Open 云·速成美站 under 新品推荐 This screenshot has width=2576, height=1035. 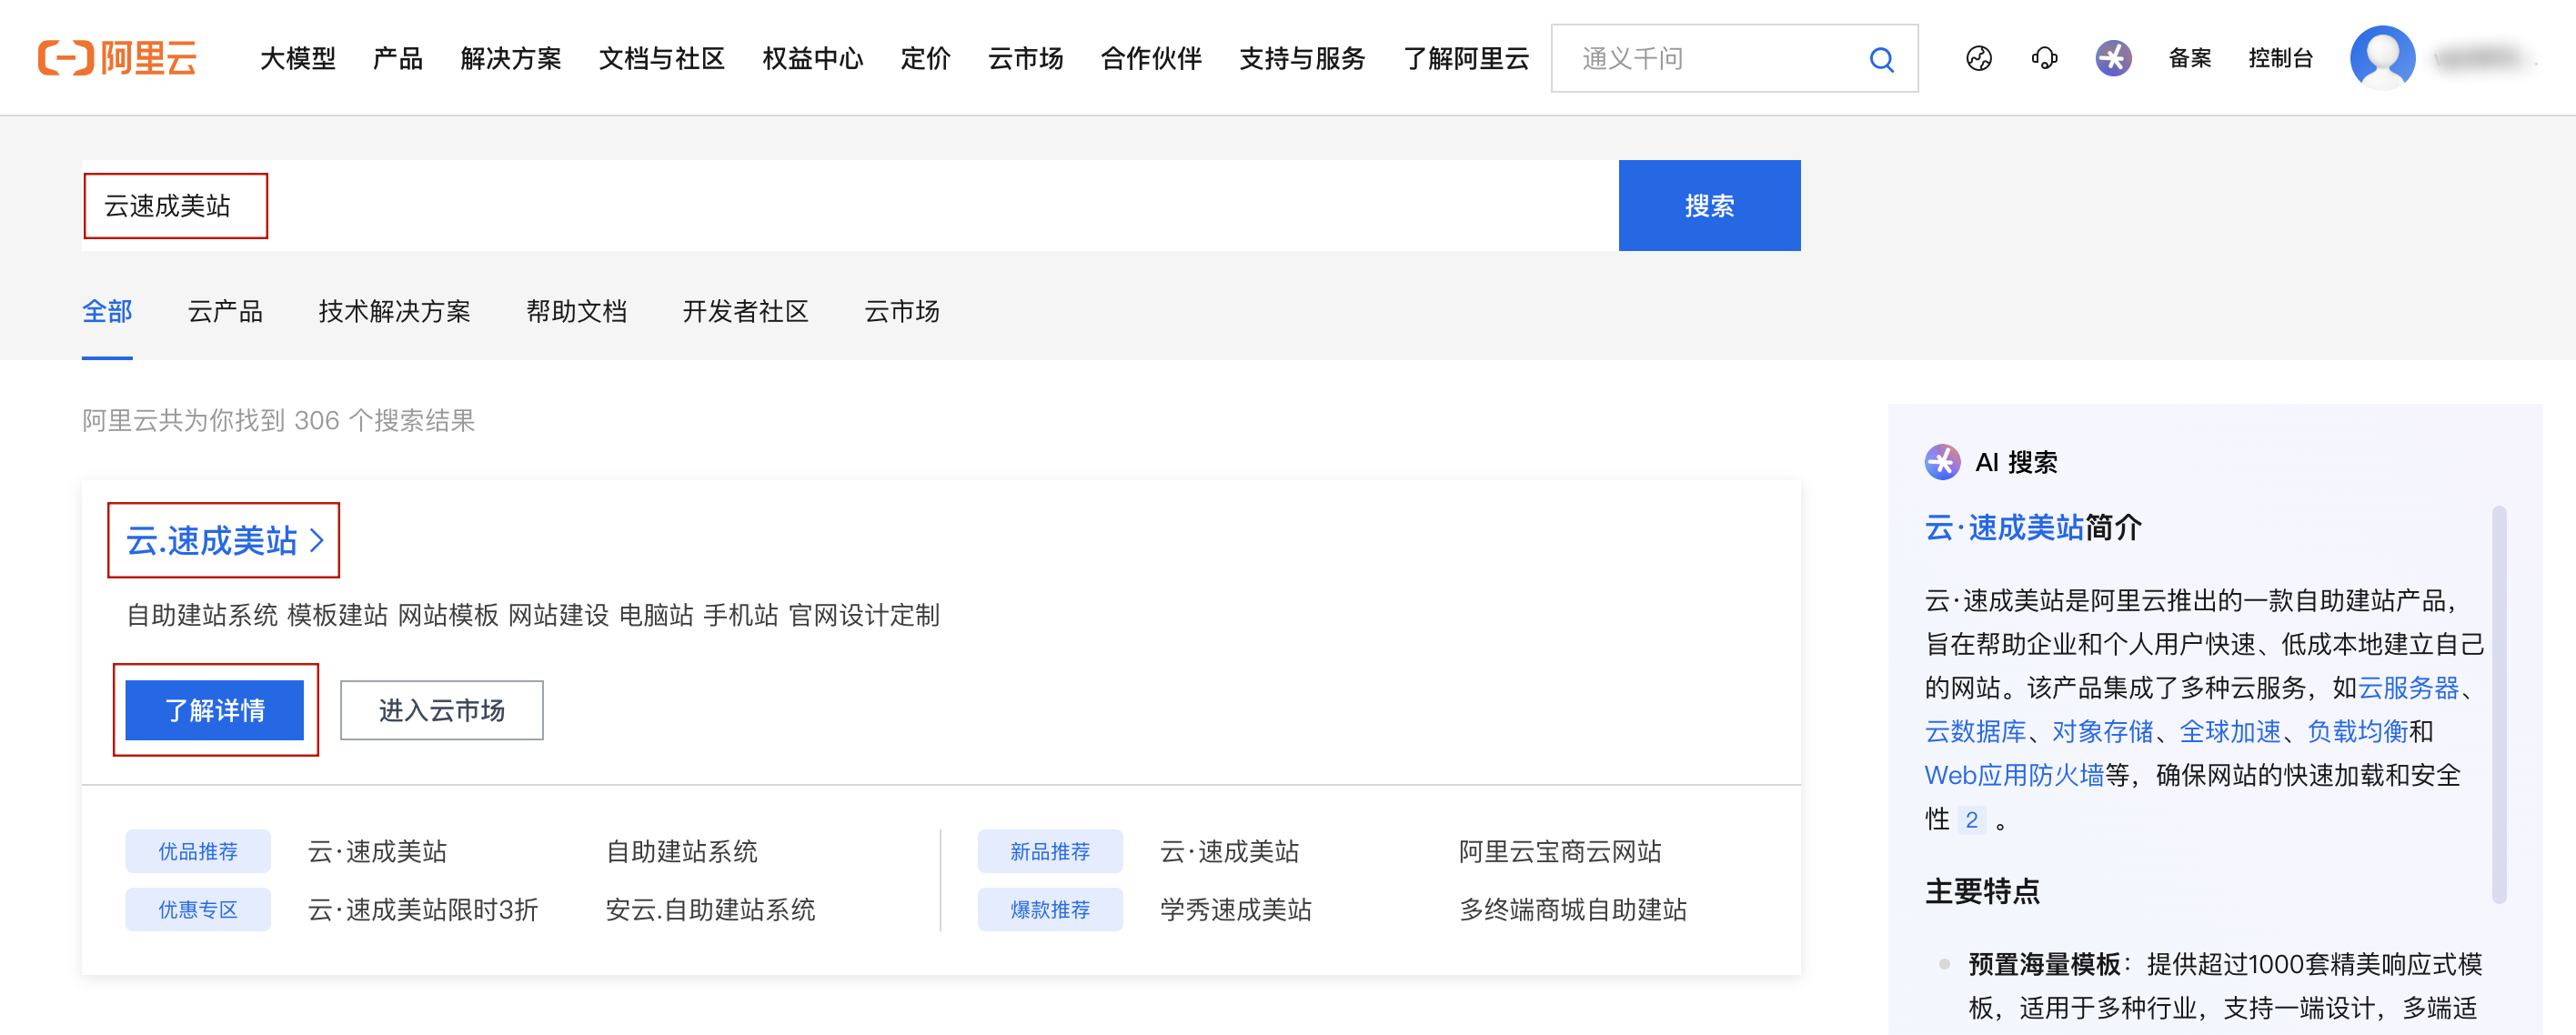click(x=1230, y=852)
